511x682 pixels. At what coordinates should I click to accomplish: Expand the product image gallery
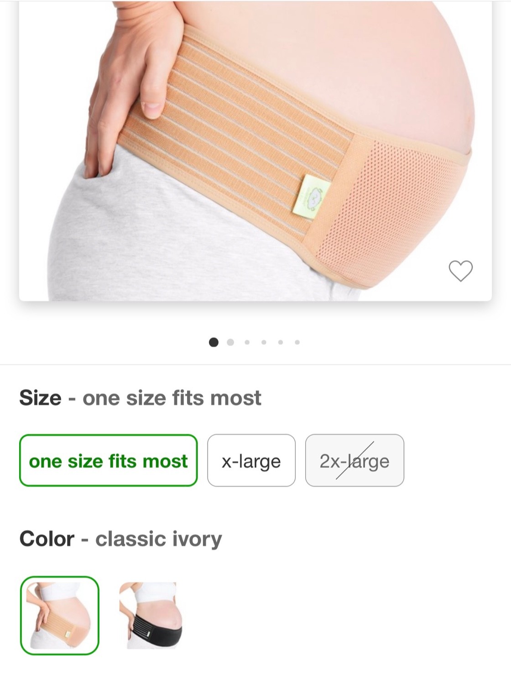(255, 151)
